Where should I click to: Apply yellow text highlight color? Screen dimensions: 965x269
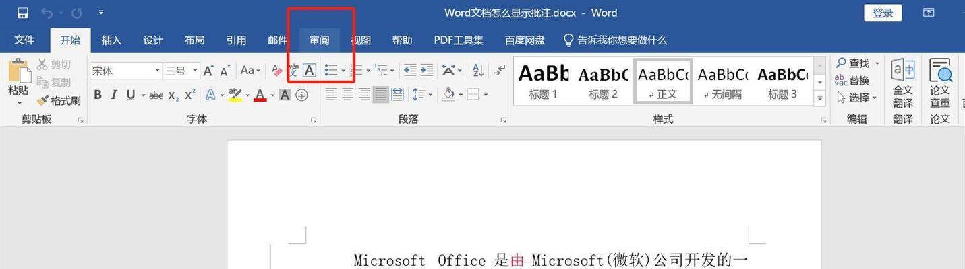[x=235, y=95]
